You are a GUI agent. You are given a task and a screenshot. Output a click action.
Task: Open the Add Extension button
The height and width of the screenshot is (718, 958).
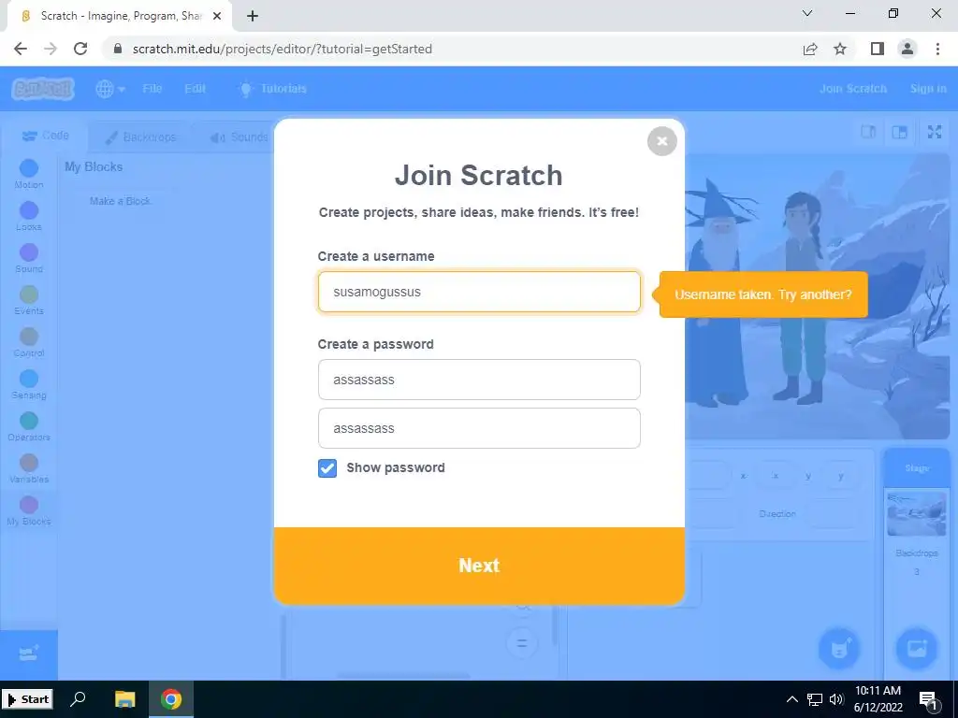pos(29,654)
